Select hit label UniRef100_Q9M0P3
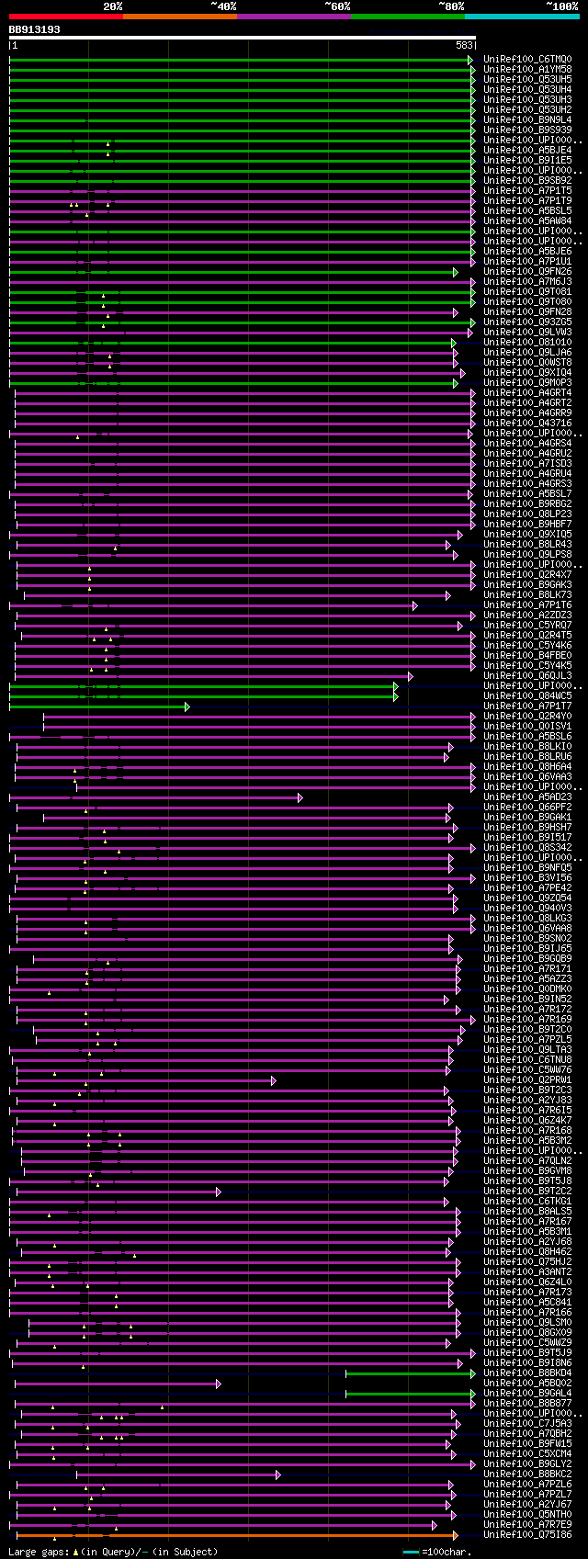This screenshot has width=588, height=1559. click(527, 383)
